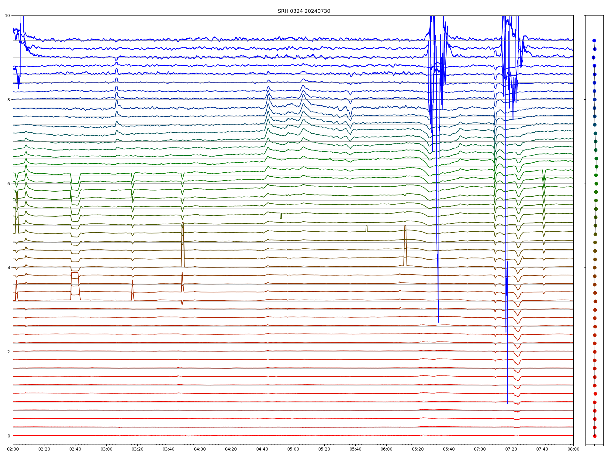Click the 05:20 time axis label
Image resolution: width=608 pixels, height=456 pixels.
[x=324, y=449]
